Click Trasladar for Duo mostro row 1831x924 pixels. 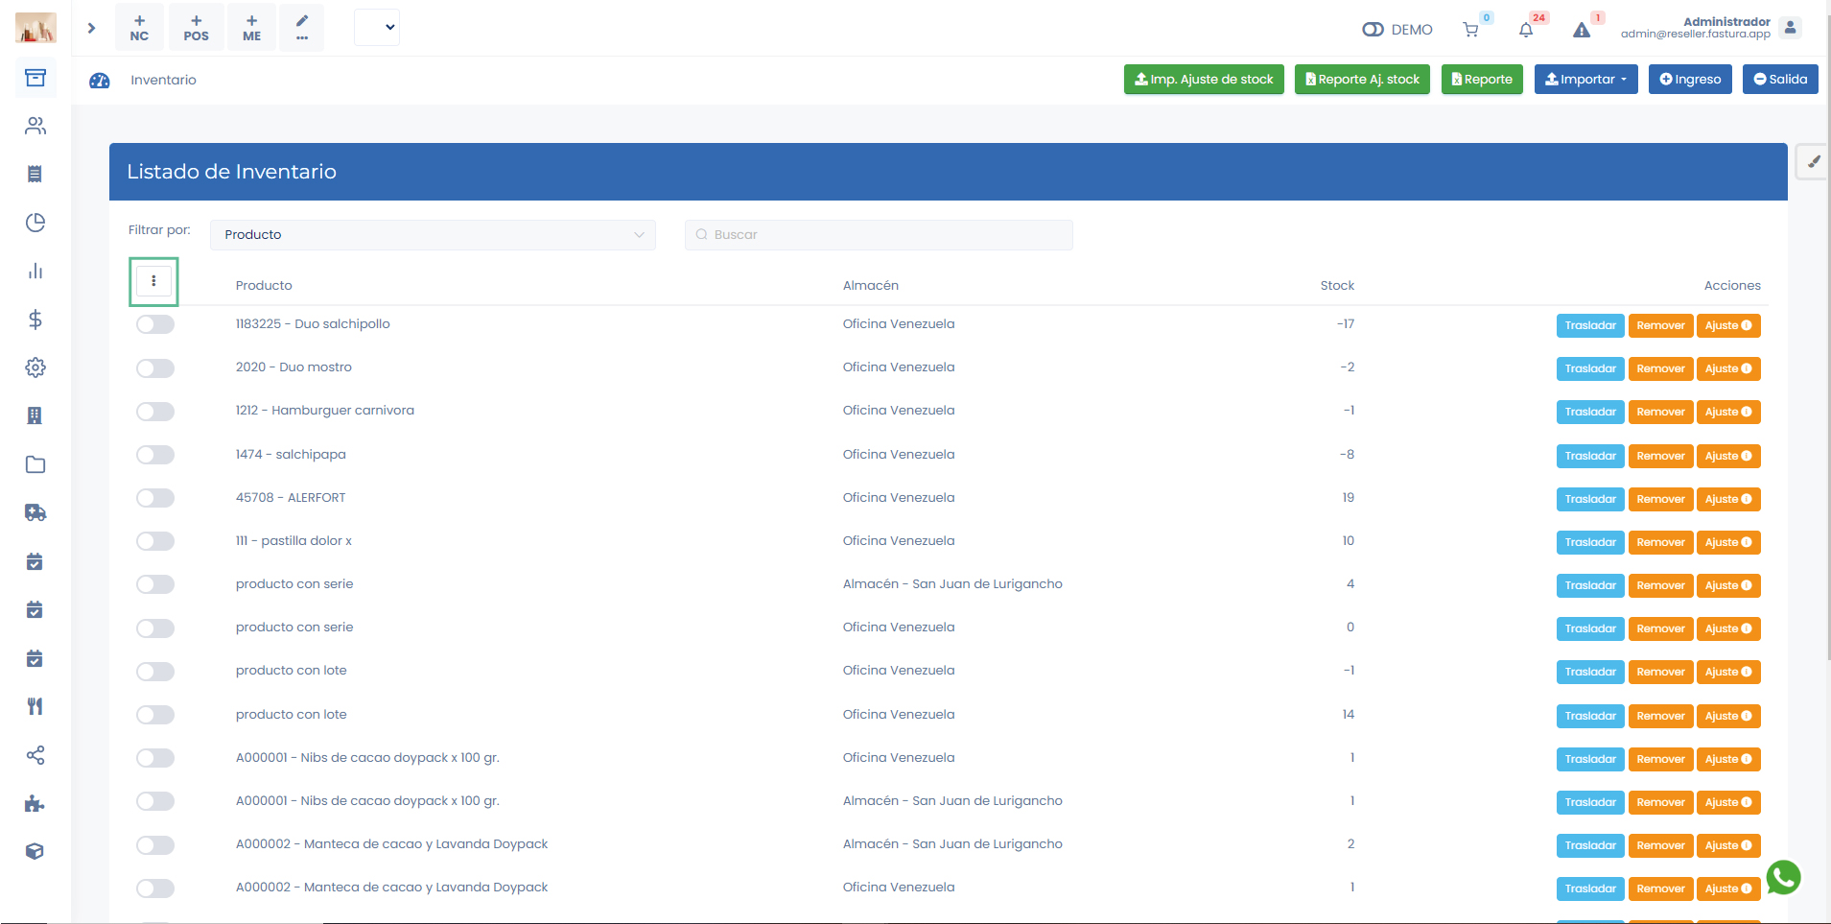1589,369
